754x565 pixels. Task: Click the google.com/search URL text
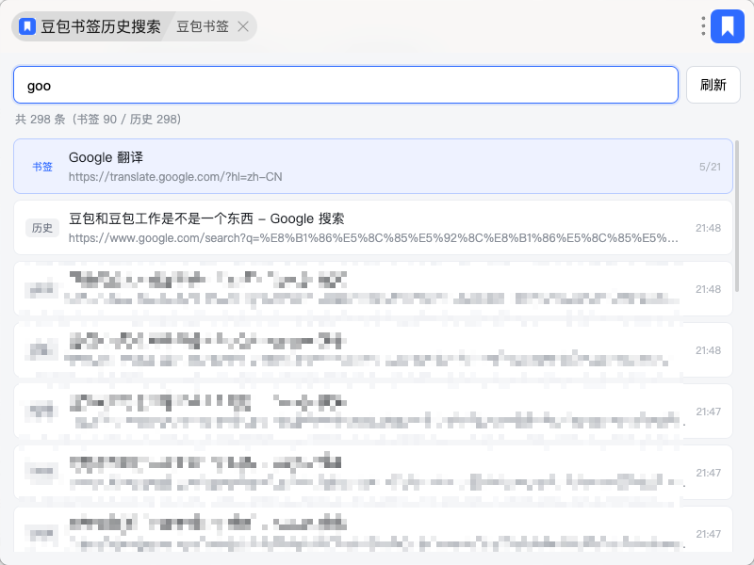click(373, 238)
